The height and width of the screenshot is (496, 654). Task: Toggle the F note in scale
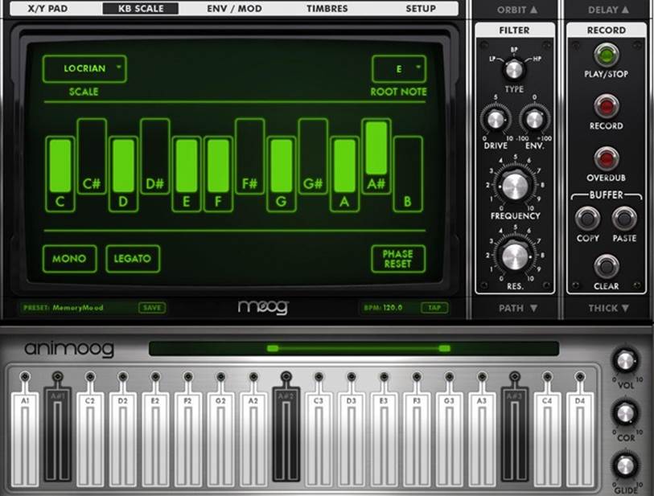tap(218, 174)
